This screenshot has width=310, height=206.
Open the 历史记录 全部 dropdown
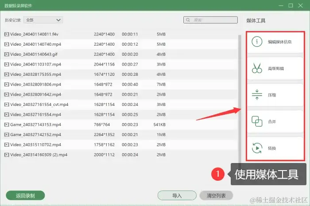[43, 20]
